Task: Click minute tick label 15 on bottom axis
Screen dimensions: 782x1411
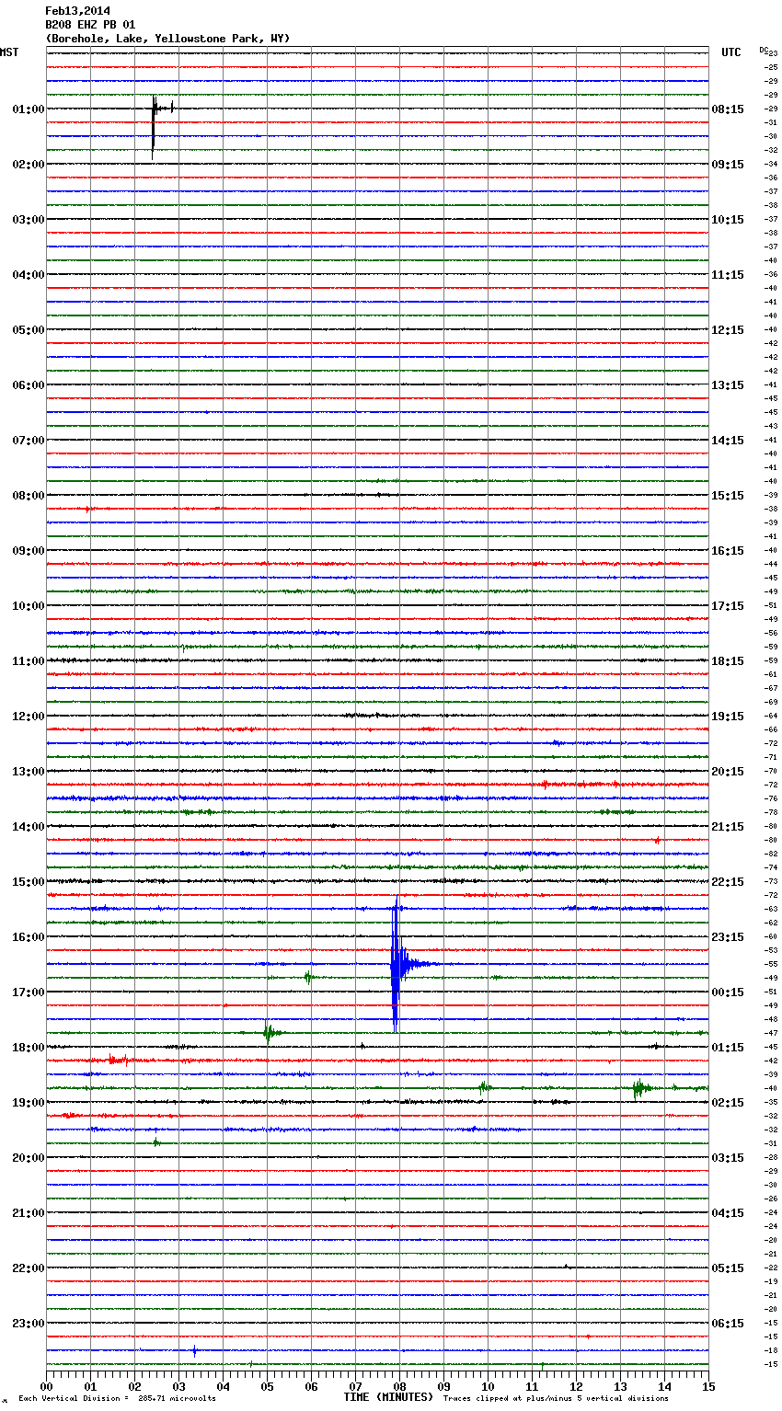Action: click(708, 1386)
